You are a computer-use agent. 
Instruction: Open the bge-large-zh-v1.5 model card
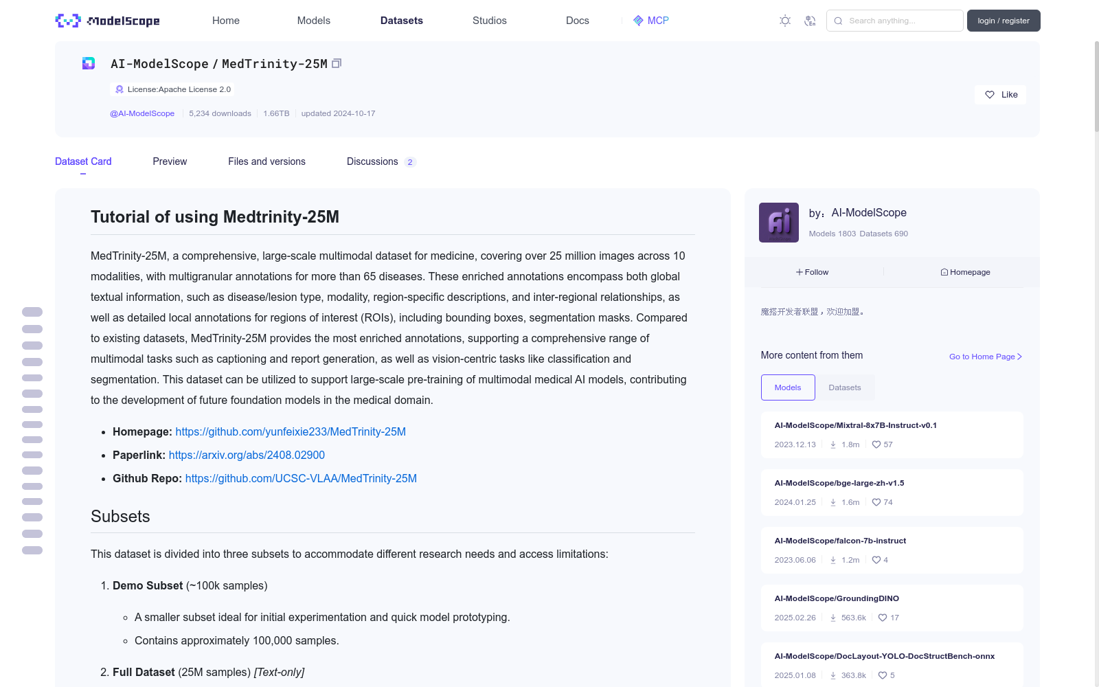coord(892,493)
